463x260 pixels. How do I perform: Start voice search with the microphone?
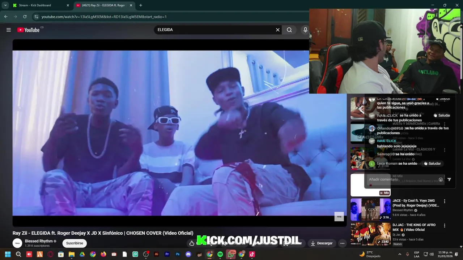point(305,30)
